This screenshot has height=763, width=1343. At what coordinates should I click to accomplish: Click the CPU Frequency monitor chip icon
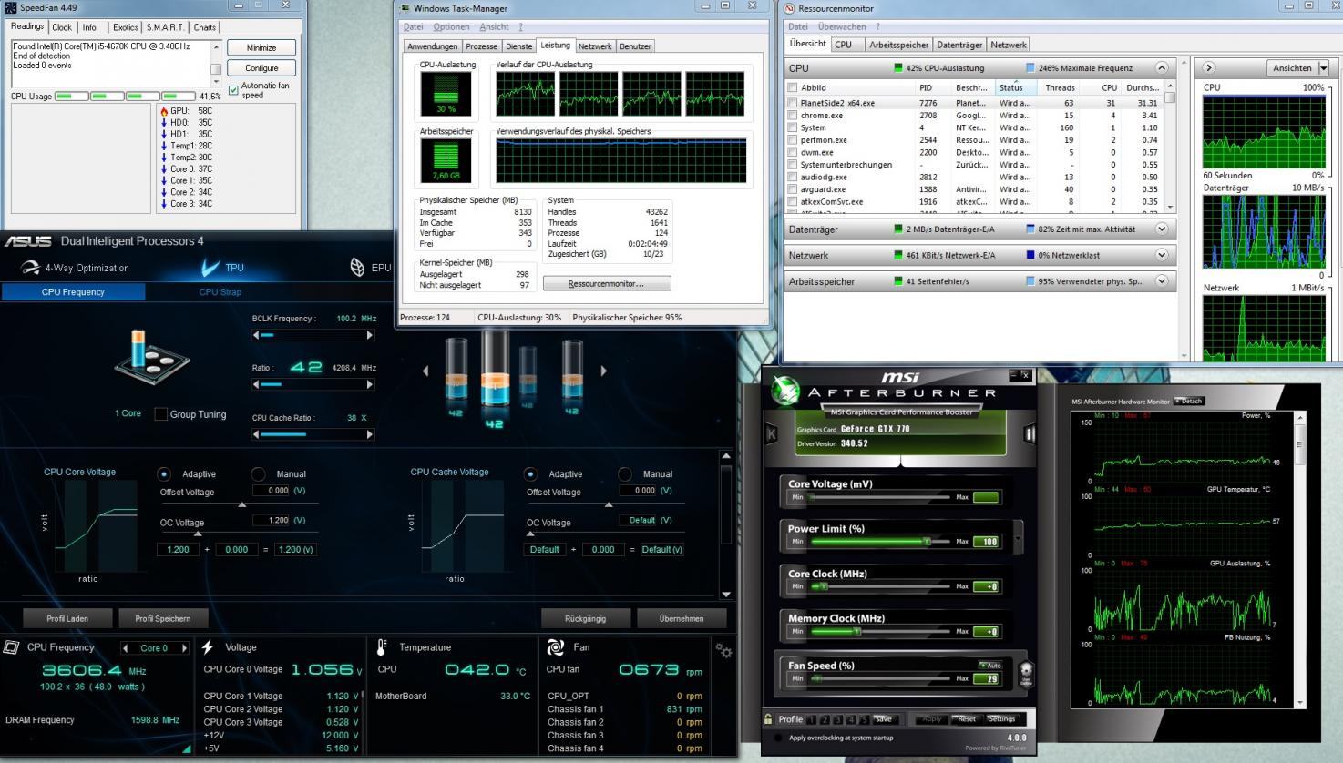(12, 647)
